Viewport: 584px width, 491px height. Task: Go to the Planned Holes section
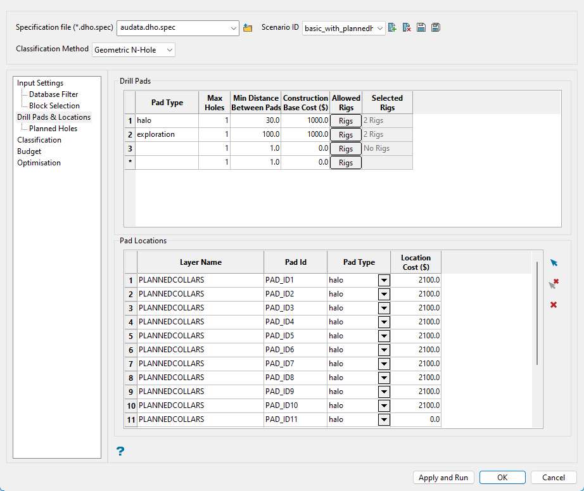click(53, 129)
